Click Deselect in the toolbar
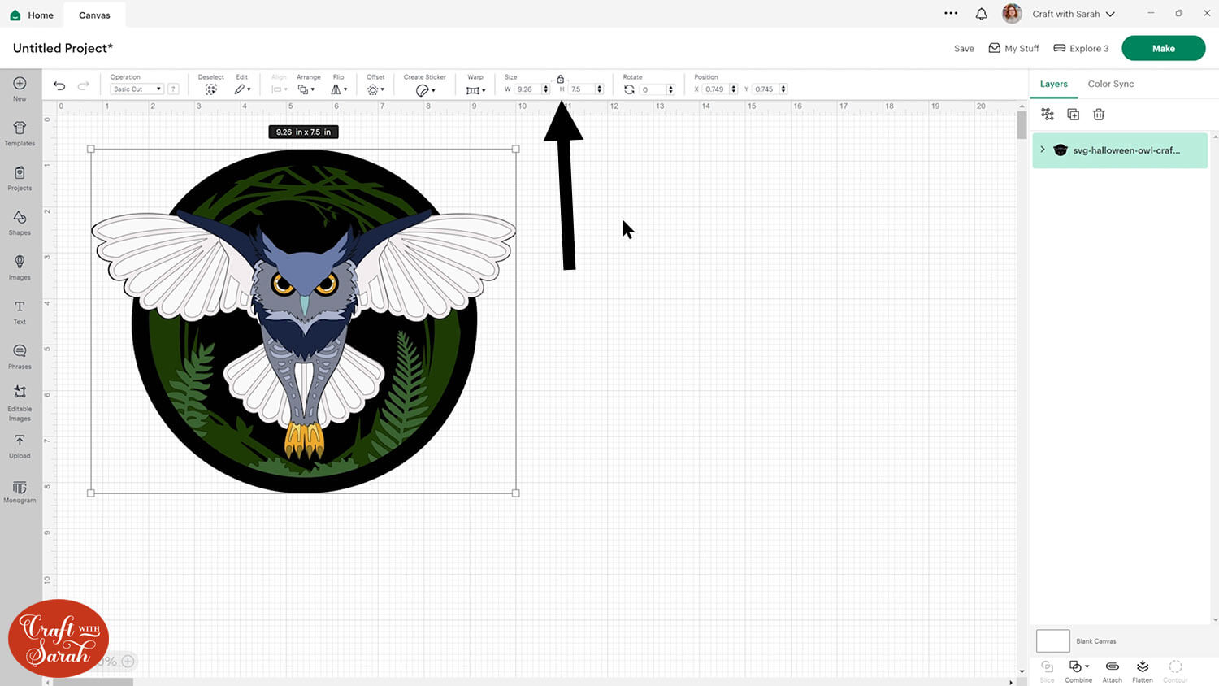This screenshot has width=1219, height=686. click(210, 89)
